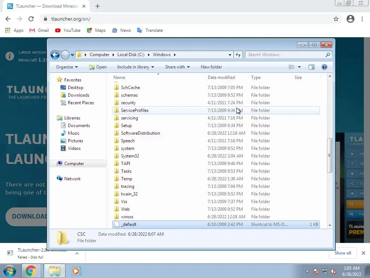Sort by the Name column header
The width and height of the screenshot is (370, 278).
[119, 77]
